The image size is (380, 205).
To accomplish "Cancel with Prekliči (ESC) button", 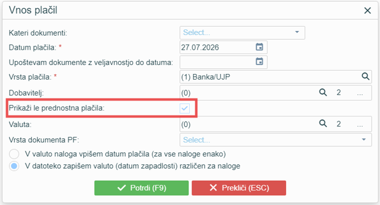I will tap(239, 188).
